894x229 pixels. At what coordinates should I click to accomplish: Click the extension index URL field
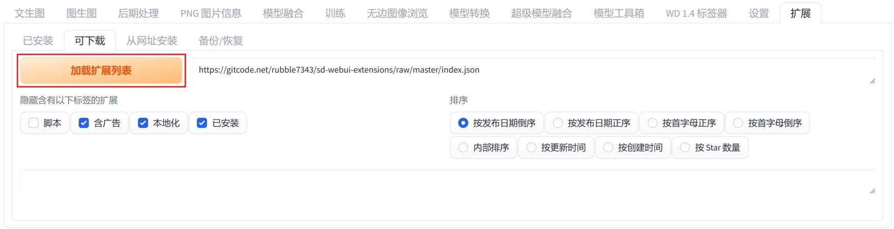click(534, 70)
